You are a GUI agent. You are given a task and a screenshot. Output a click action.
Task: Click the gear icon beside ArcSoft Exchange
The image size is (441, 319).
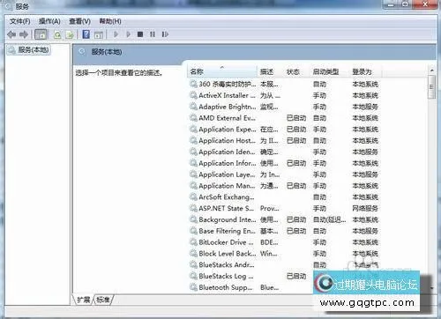tap(193, 197)
